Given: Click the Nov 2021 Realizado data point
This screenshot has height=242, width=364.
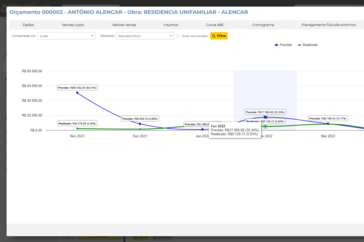Looking at the screenshot, I should click(x=77, y=129).
